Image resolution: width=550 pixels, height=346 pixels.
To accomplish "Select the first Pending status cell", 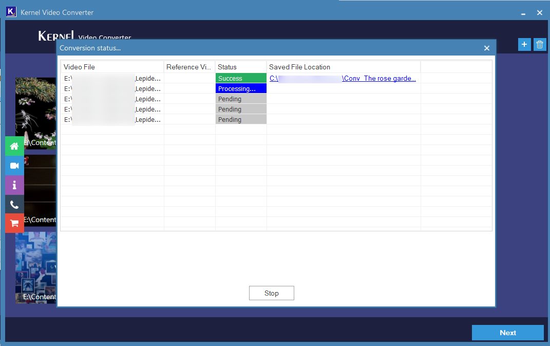I will pyautogui.click(x=241, y=99).
